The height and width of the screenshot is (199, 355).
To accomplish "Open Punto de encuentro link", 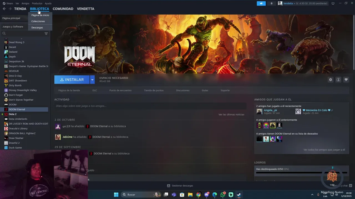I will tap(120, 90).
